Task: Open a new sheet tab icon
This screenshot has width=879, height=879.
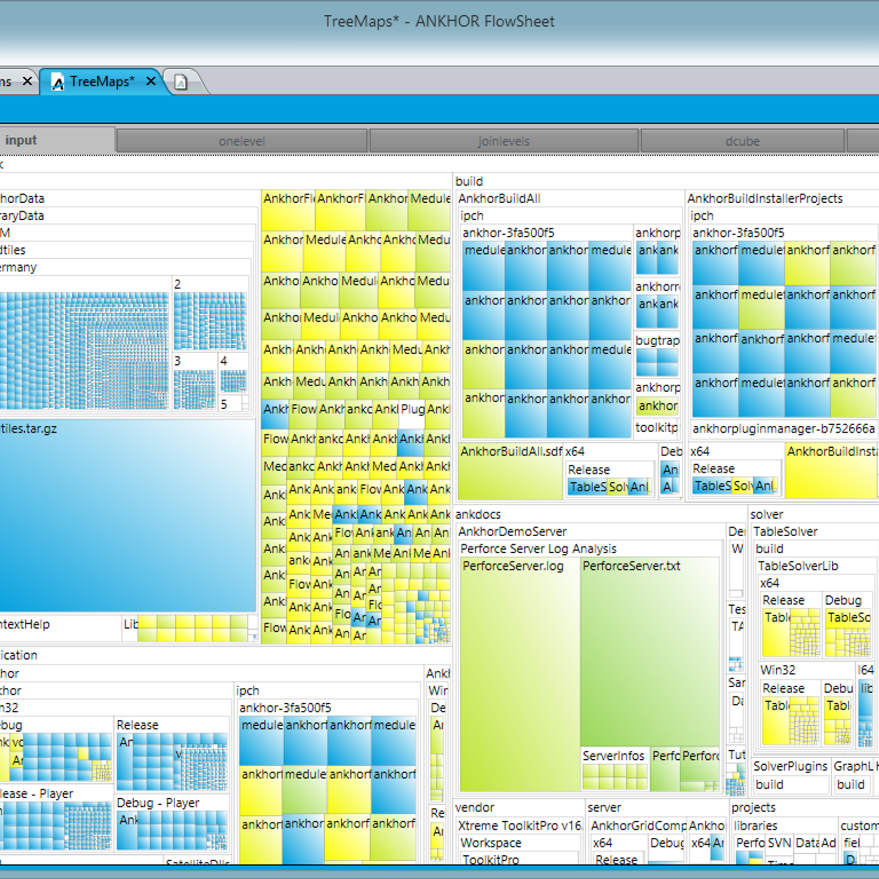Action: (x=181, y=82)
